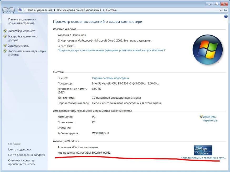Close the System window

click(x=224, y=4)
